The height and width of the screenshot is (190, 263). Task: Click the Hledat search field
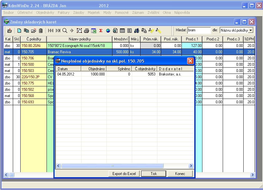pos(199,30)
